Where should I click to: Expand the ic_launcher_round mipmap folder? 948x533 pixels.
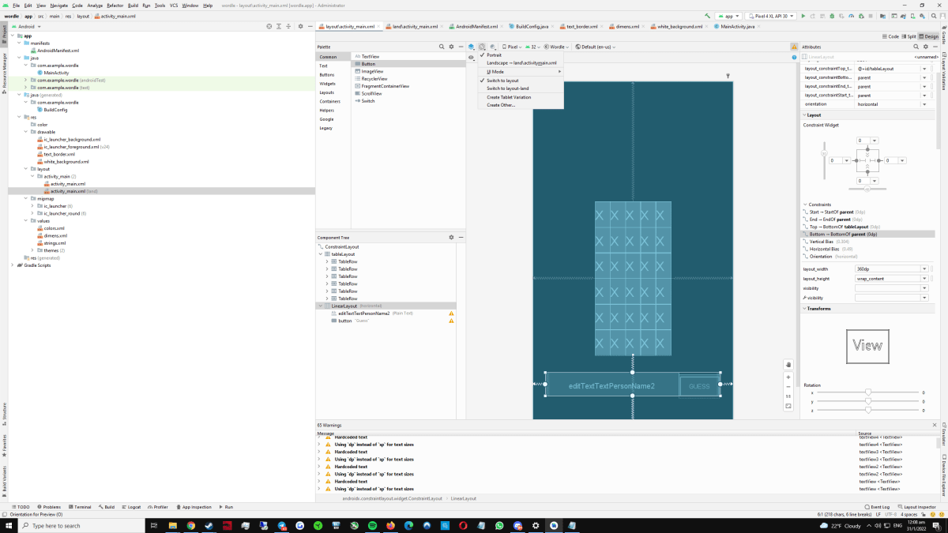32,213
